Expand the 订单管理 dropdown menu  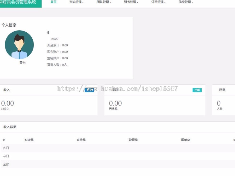(158, 2)
